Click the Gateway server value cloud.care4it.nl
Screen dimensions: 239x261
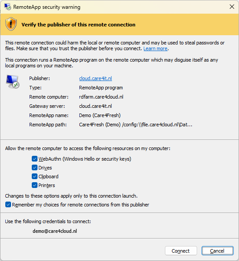(95, 106)
